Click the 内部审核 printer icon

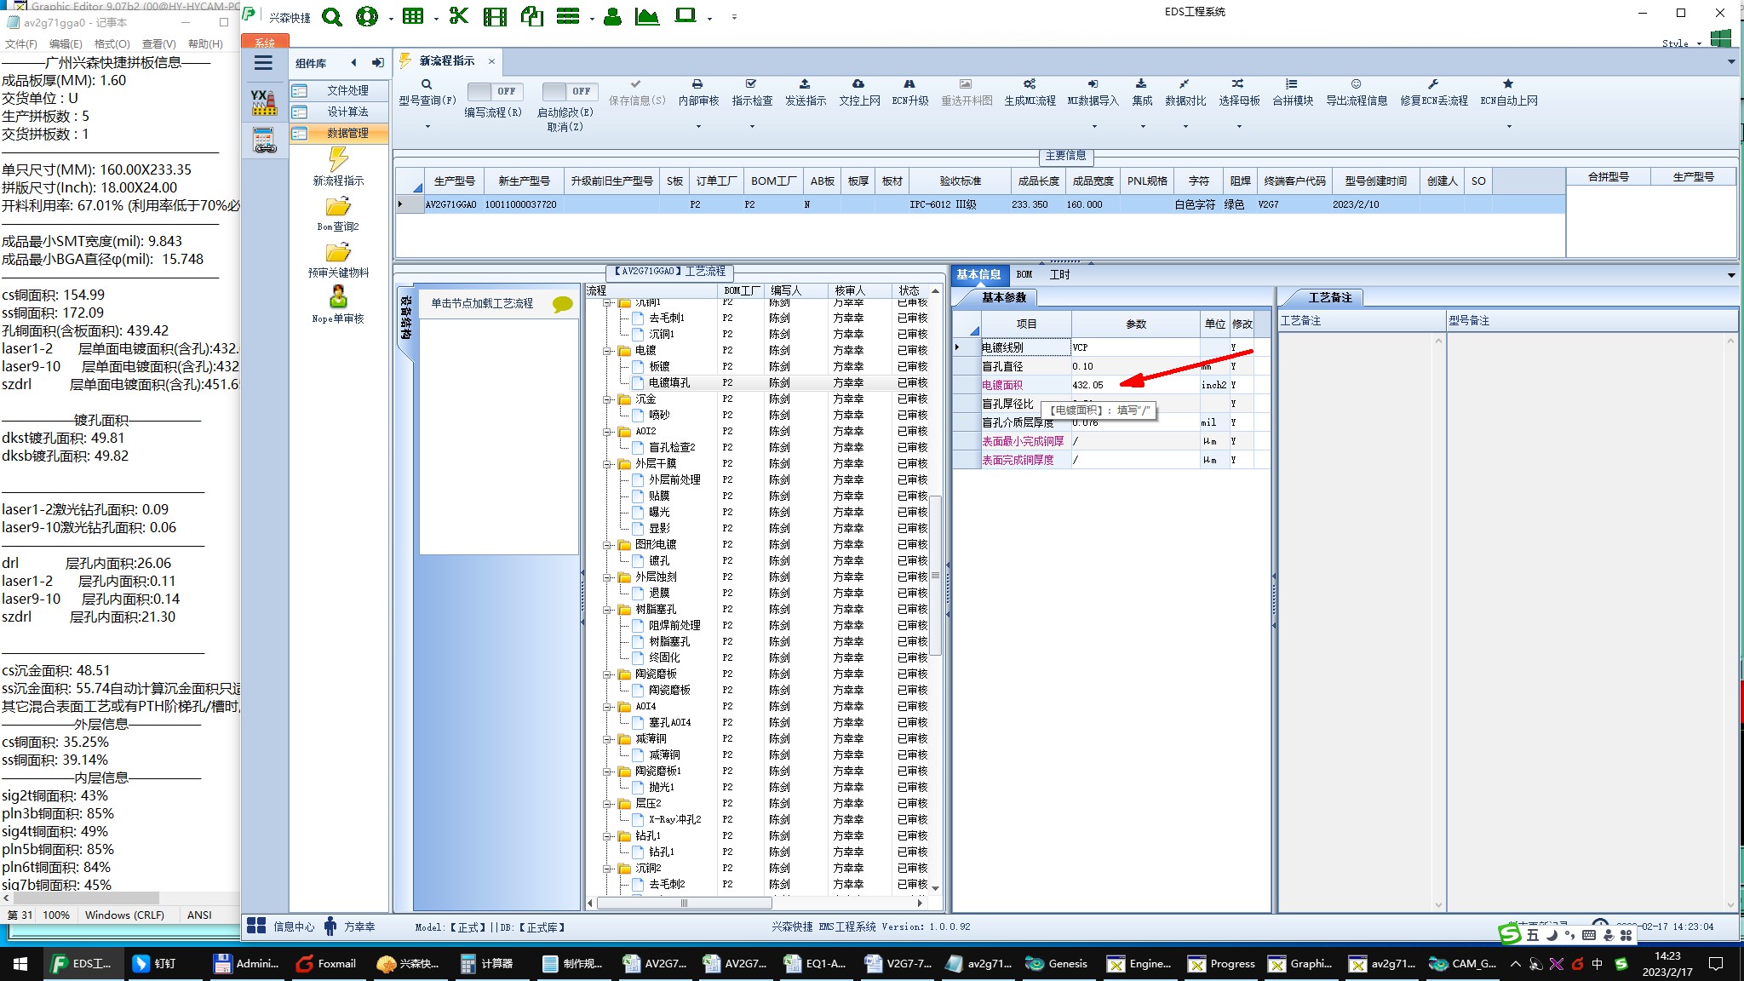coord(697,84)
